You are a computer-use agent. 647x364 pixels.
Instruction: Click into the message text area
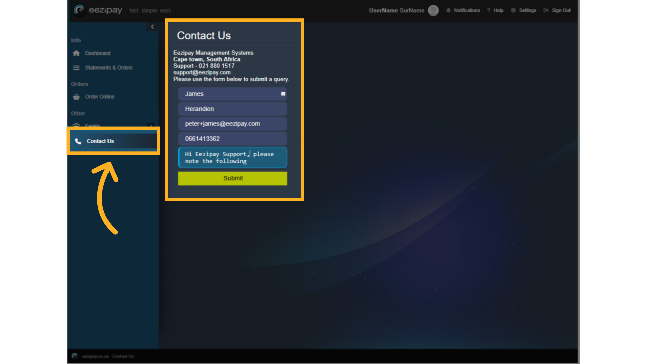coord(233,157)
